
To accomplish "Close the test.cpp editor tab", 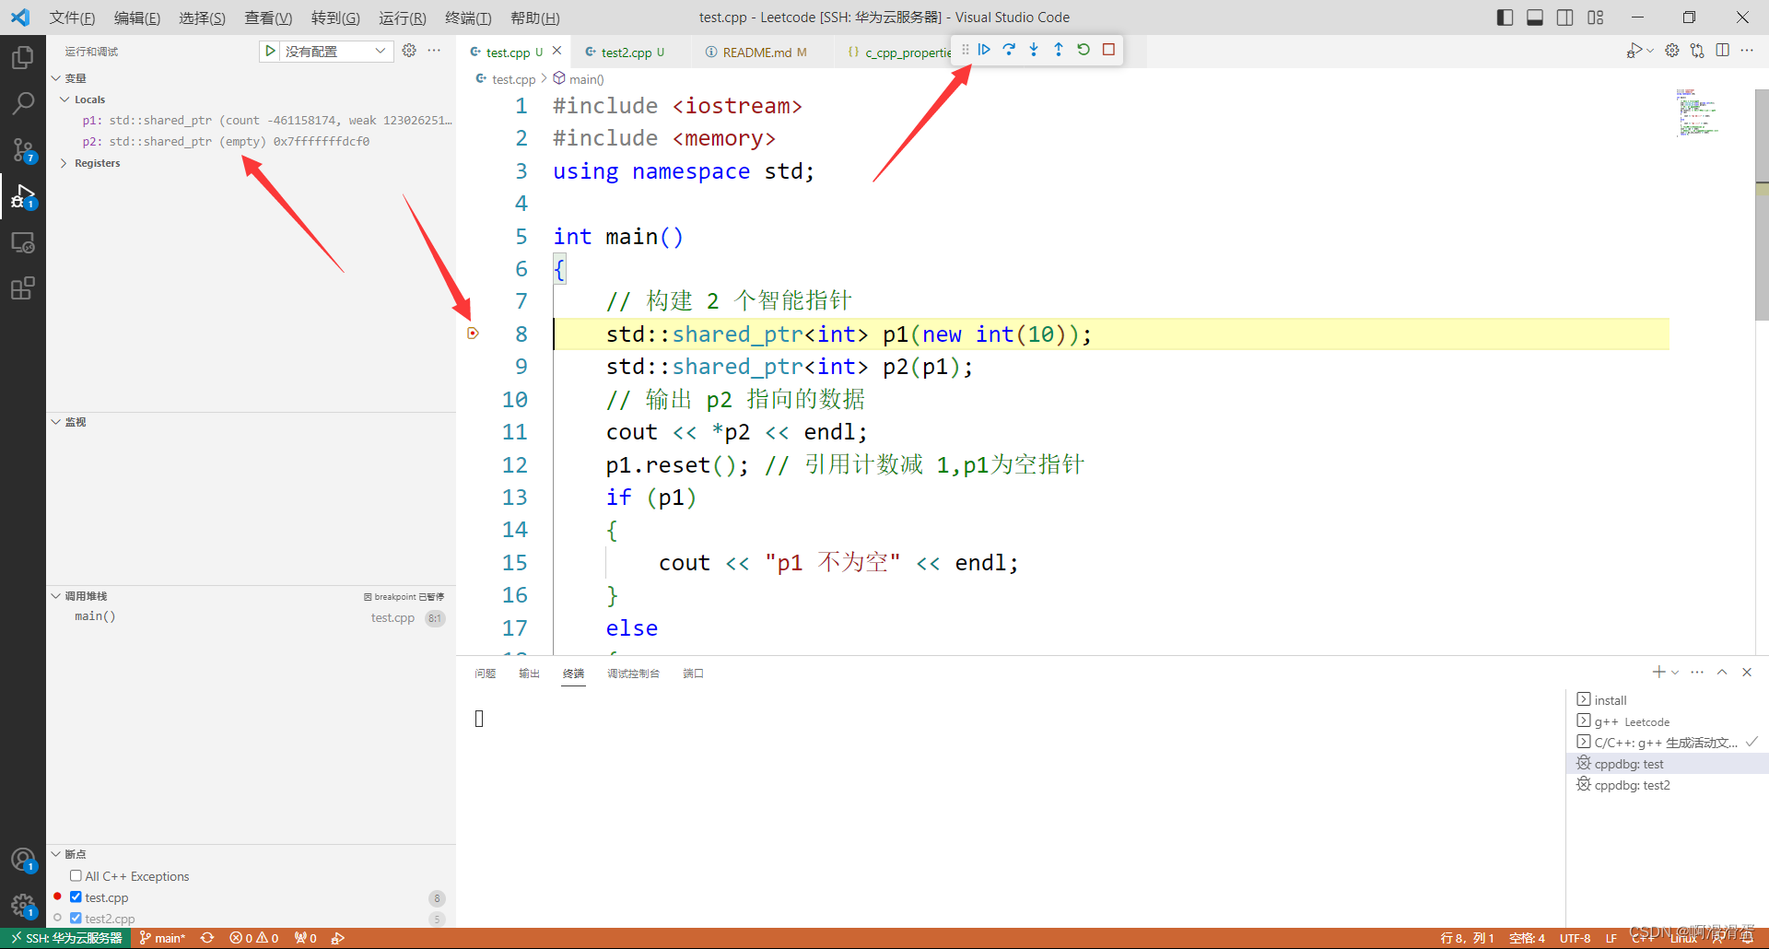I will (556, 51).
